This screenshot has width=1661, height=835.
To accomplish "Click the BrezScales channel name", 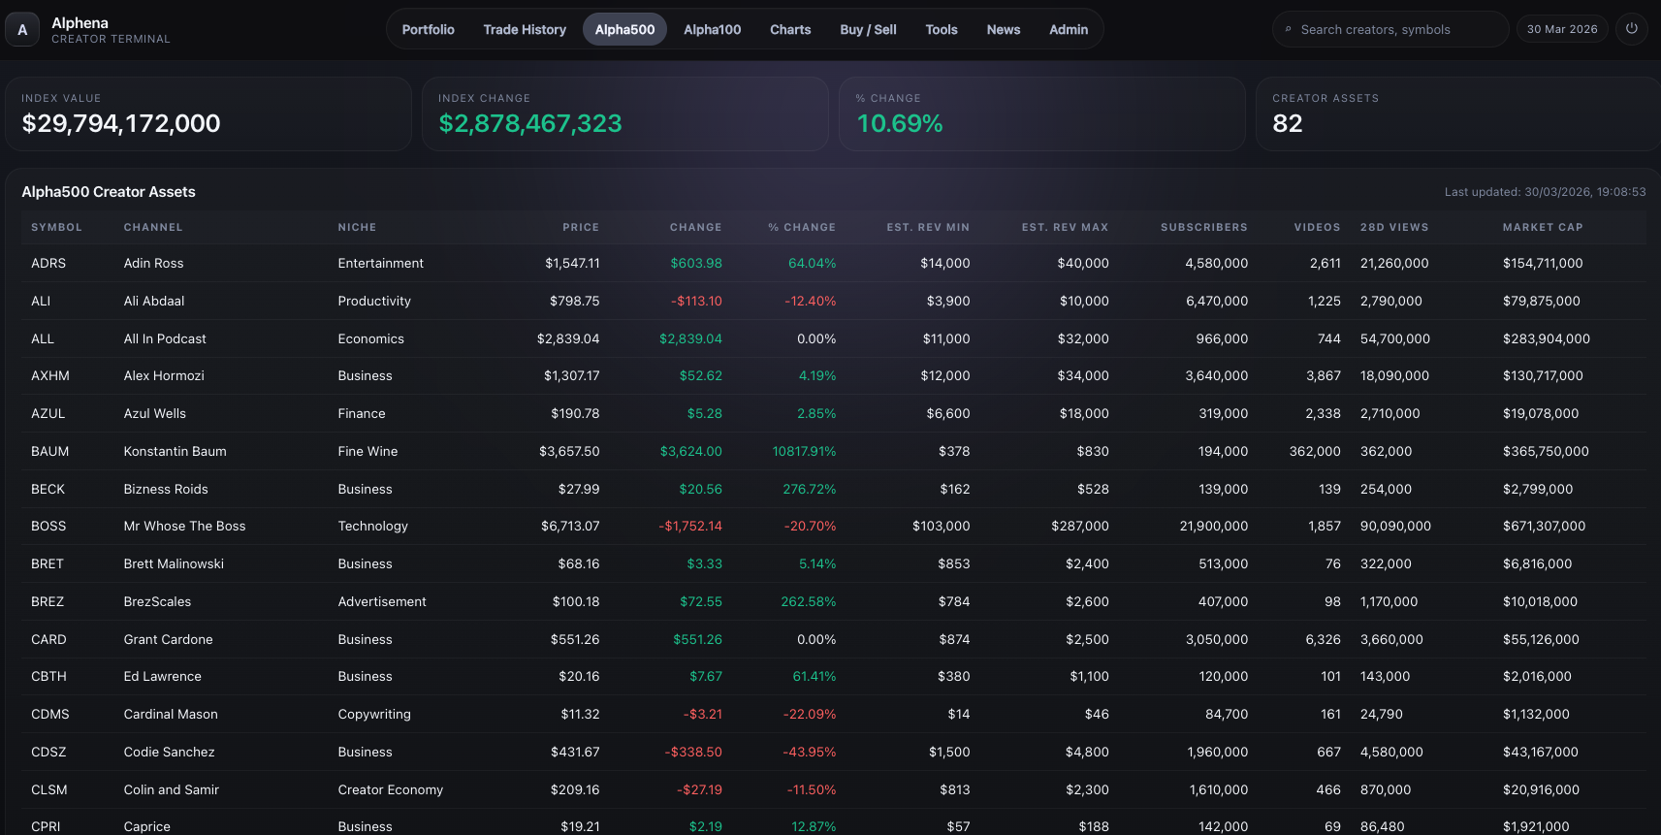I will (x=157, y=601).
